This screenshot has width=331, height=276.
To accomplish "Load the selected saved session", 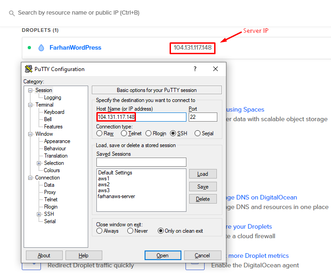I will point(203,174).
